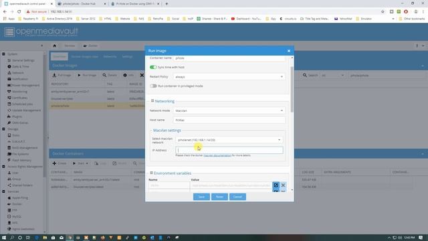Viewport: 428px width, 241px height.
Task: Collapse the Access Rights Management group
Action: click(3, 167)
